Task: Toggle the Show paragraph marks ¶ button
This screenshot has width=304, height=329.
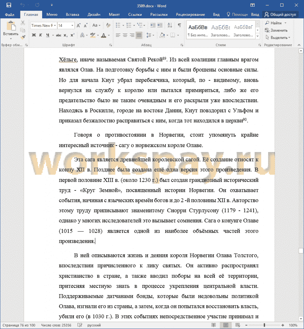Action: pos(179,25)
